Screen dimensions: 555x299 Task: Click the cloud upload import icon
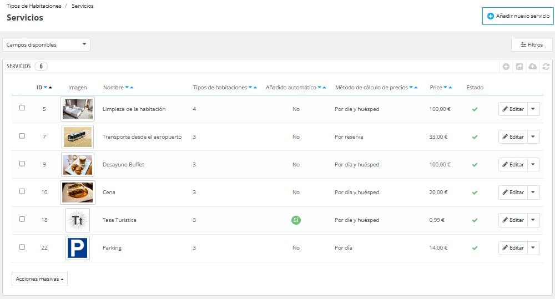533,67
